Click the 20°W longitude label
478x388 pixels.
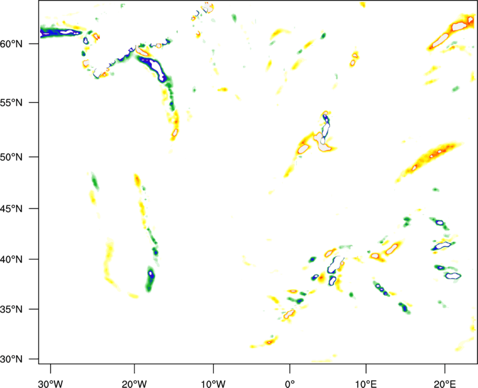click(x=134, y=384)
